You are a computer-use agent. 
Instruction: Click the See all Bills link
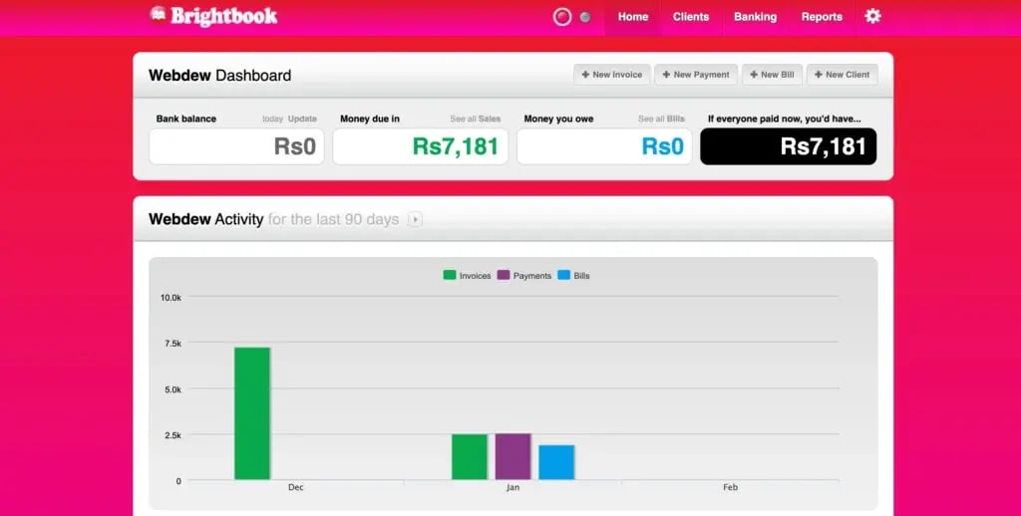661,120
